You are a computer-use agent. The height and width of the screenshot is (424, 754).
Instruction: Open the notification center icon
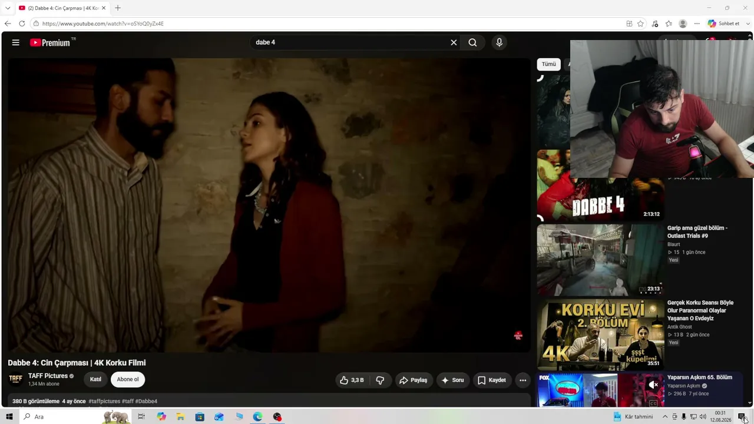point(742,417)
